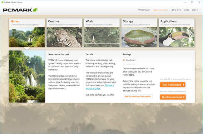
Task: Select the Work bridge test tile
Action: click(102, 32)
